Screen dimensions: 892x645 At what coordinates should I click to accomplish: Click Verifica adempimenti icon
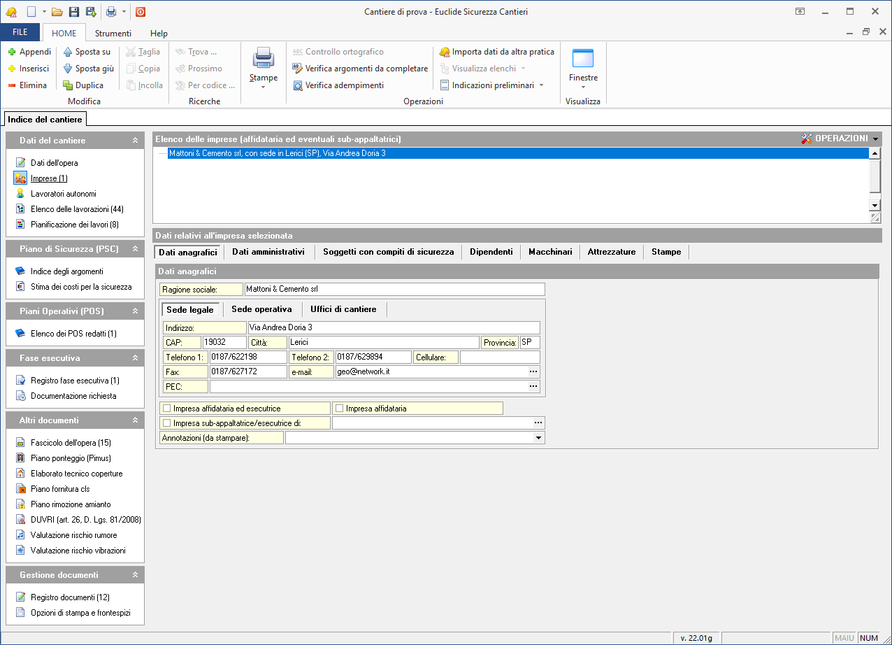point(298,85)
